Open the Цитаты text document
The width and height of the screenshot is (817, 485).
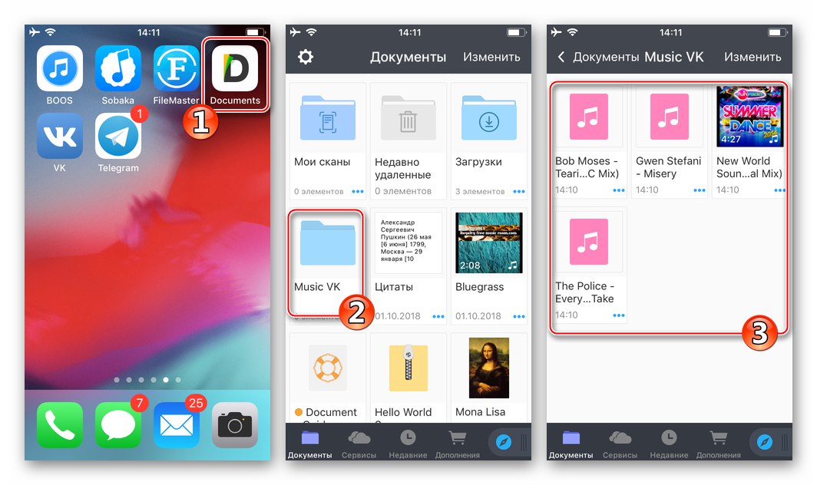408,266
